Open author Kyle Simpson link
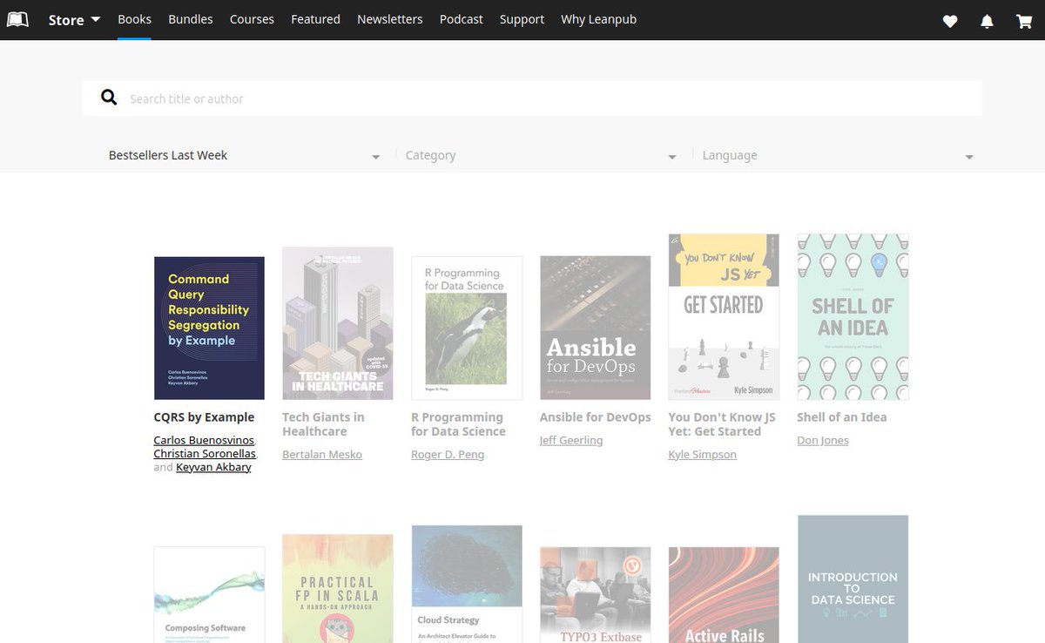1045x643 pixels. [703, 455]
